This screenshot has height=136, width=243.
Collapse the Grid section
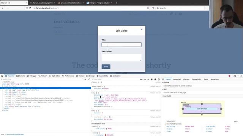(x=163, y=89)
